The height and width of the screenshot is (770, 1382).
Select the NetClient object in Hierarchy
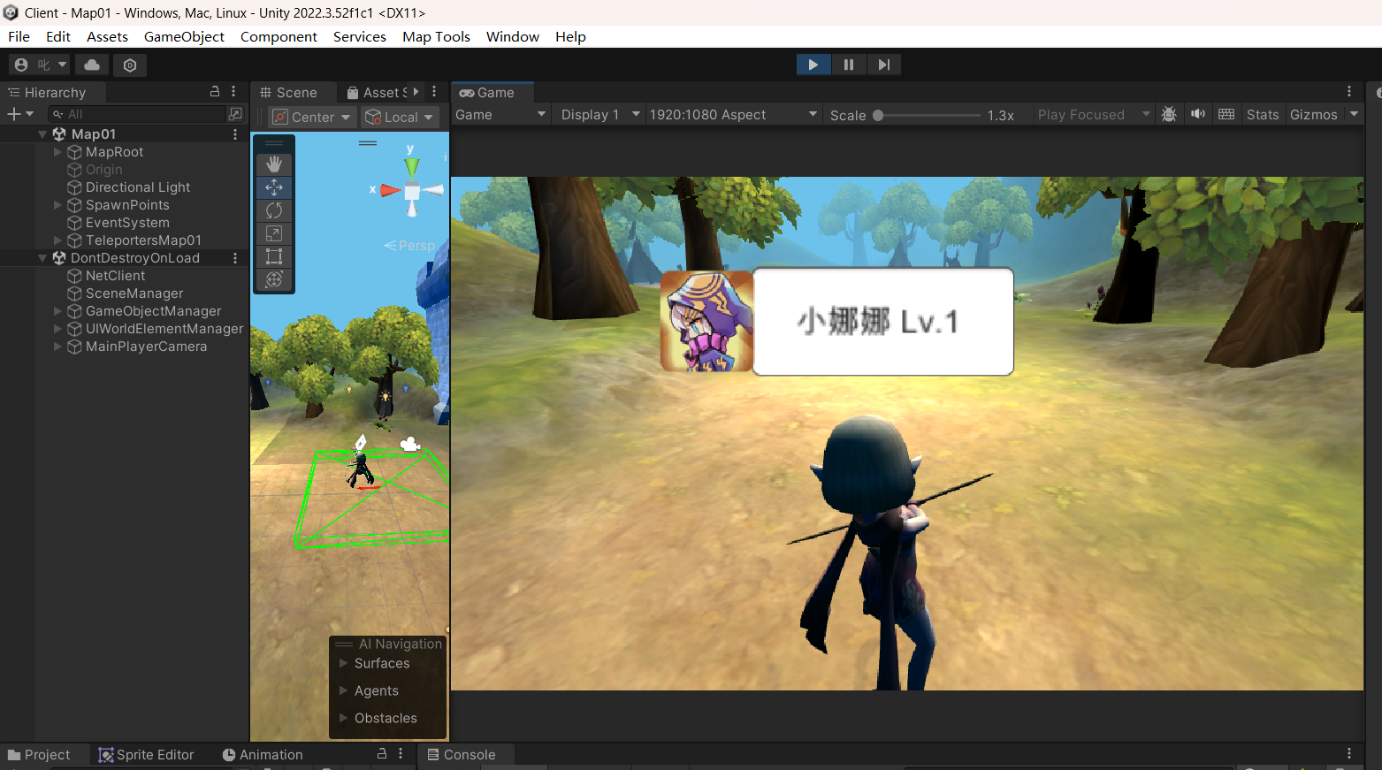pyautogui.click(x=115, y=276)
